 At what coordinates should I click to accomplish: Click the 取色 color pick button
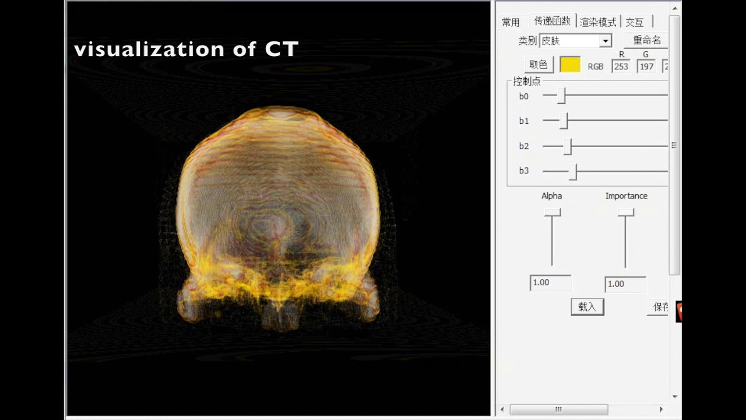pyautogui.click(x=538, y=65)
